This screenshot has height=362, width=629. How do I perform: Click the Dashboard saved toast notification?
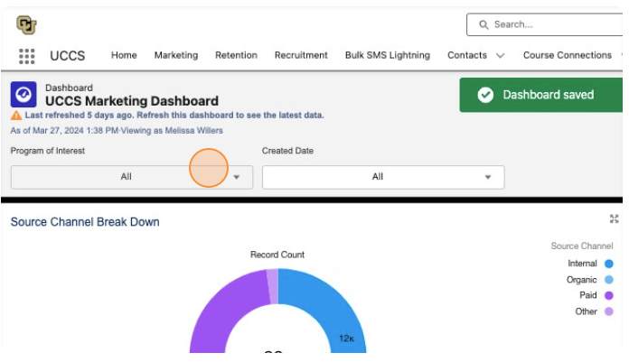[x=540, y=95]
